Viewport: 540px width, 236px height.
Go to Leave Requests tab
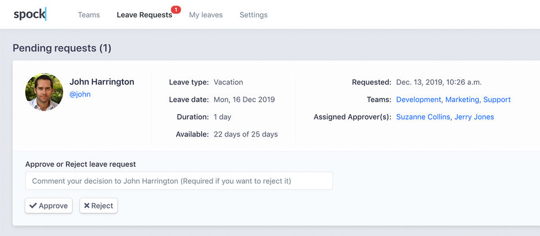click(x=144, y=15)
